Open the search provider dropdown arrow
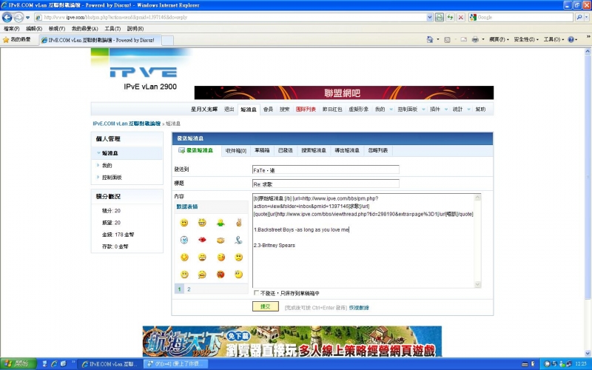This screenshot has height=370, width=592. coord(587,17)
